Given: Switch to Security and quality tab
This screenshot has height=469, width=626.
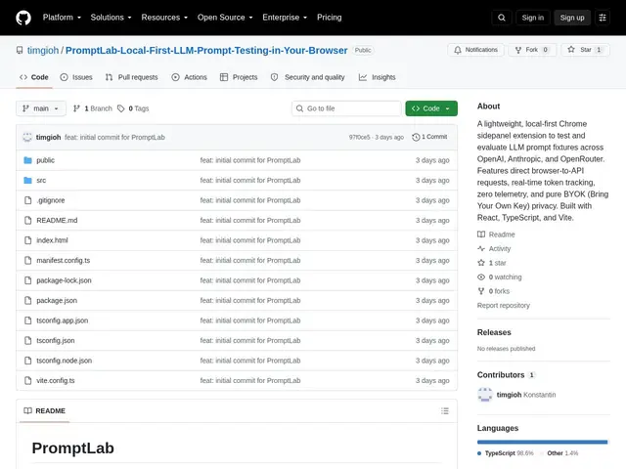Looking at the screenshot, I should coord(307,77).
